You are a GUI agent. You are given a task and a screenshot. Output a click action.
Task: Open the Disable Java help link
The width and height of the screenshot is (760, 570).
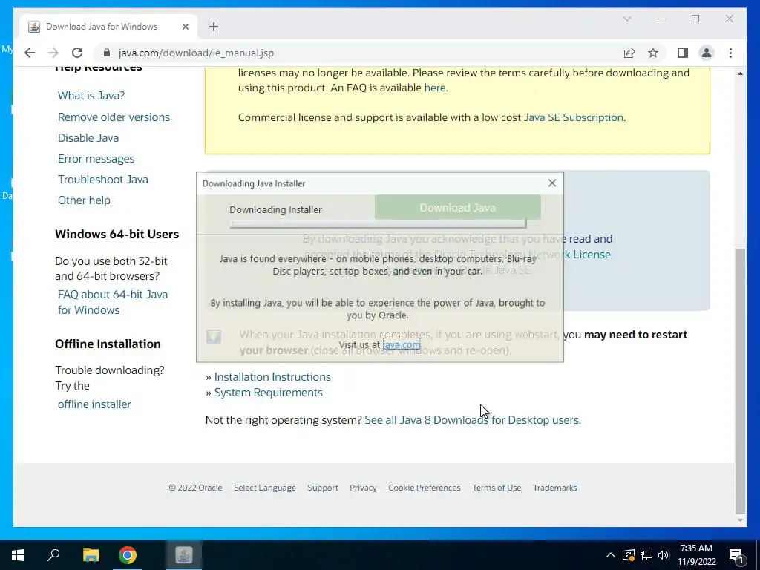tap(88, 137)
